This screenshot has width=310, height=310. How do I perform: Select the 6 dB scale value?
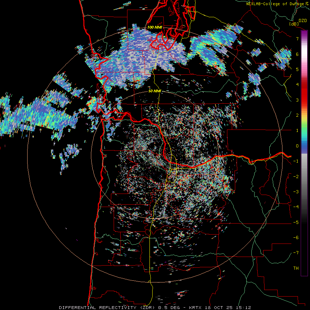coord(297,54)
